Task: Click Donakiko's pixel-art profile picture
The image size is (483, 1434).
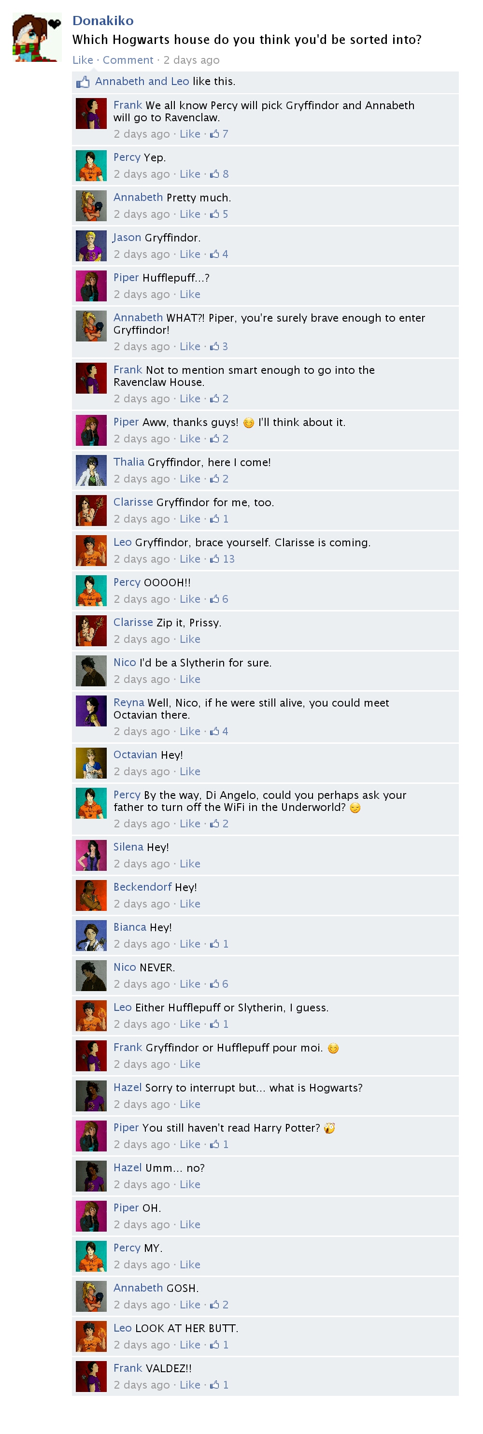Action: tap(37, 37)
